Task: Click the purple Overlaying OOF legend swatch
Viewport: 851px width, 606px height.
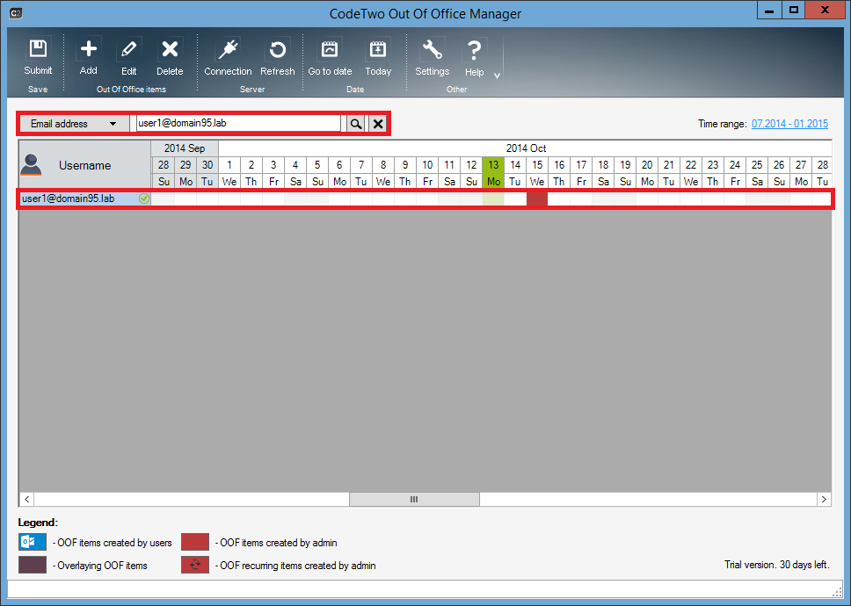Action: (33, 565)
